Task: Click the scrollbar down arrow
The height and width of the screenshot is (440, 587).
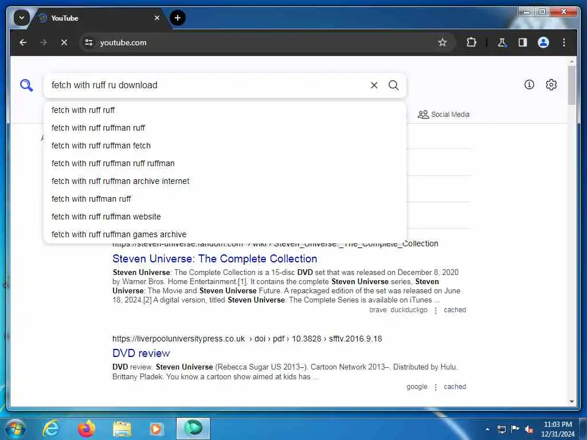Action: pyautogui.click(x=572, y=402)
